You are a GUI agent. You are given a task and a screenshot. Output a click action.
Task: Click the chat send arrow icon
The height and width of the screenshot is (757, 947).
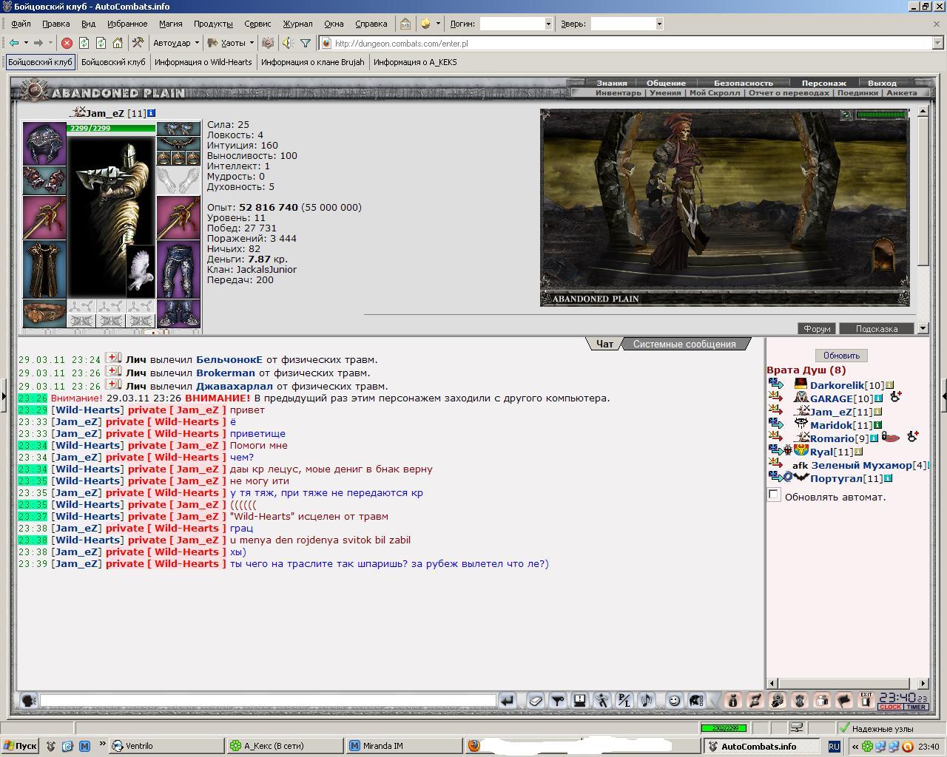tap(507, 700)
